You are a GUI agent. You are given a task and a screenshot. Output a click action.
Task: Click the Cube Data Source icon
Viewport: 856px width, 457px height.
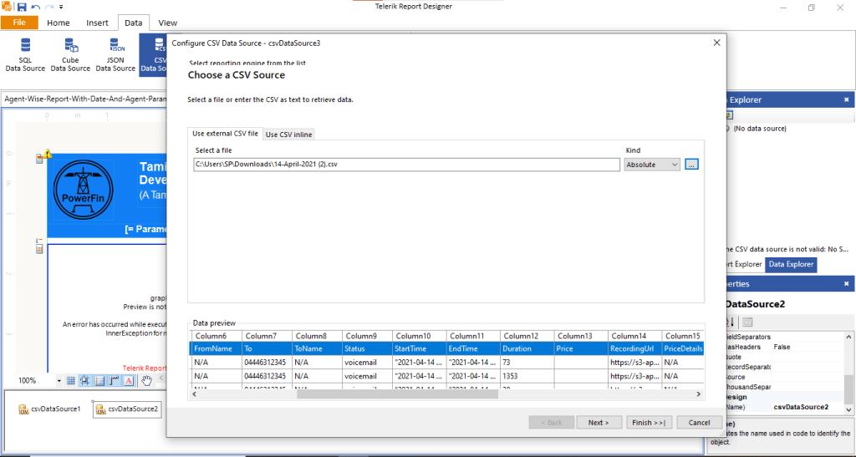coord(70,54)
